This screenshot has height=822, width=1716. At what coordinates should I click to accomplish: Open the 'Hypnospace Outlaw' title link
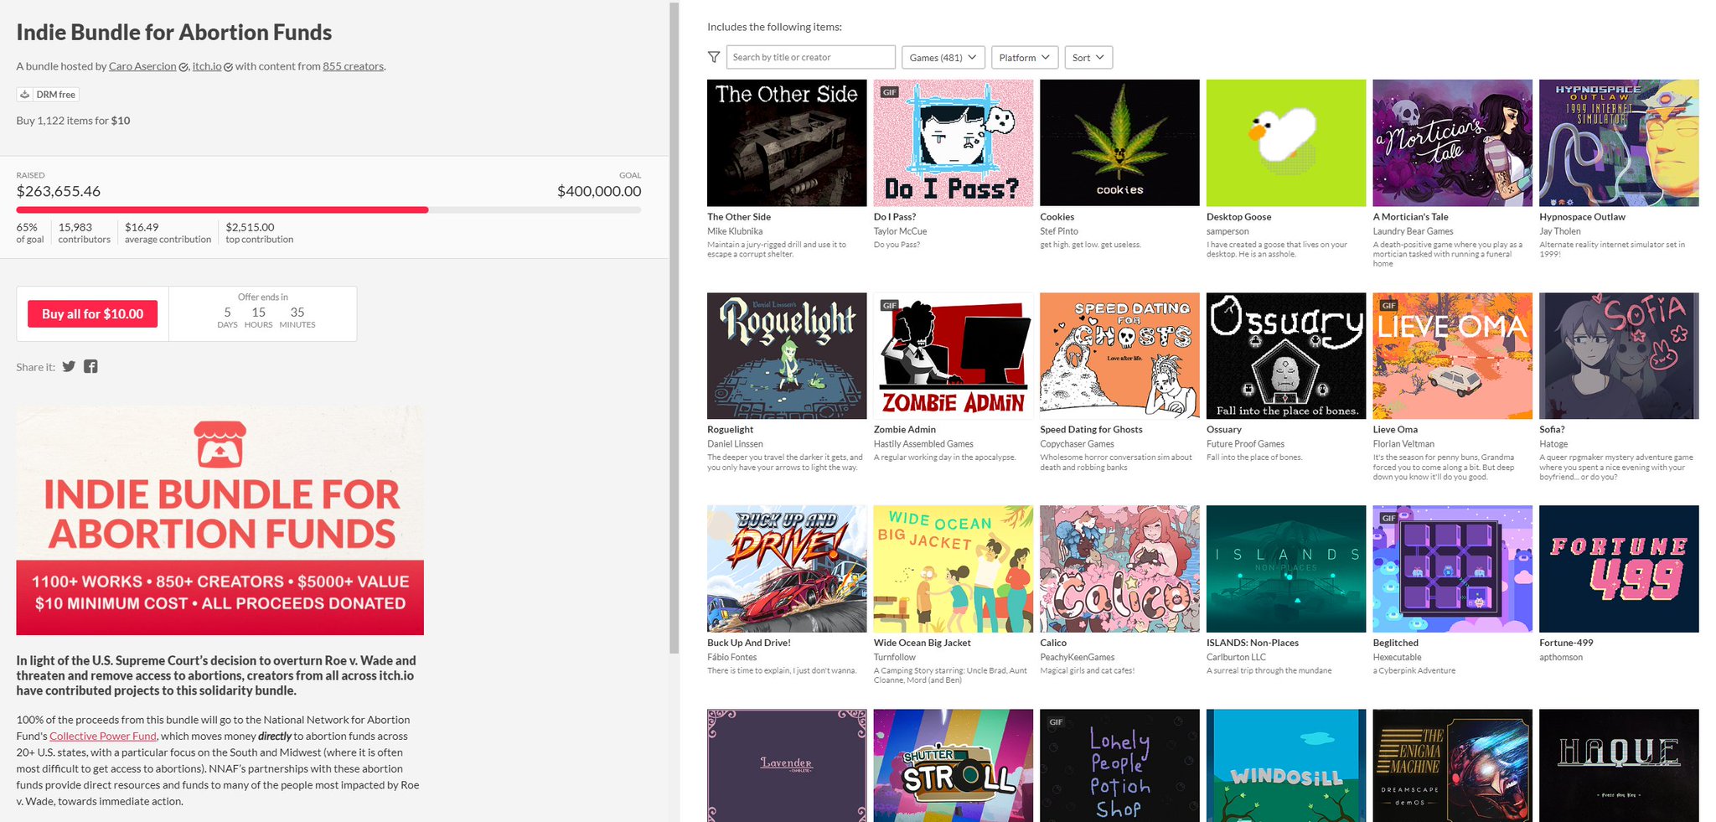tap(1582, 217)
